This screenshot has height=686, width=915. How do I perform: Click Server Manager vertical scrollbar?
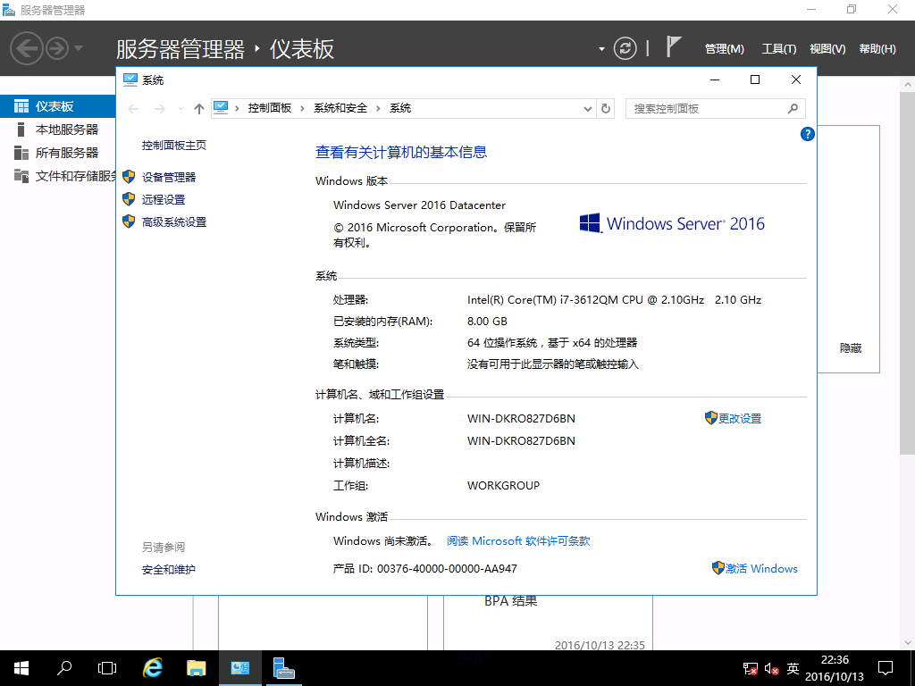coord(907,272)
